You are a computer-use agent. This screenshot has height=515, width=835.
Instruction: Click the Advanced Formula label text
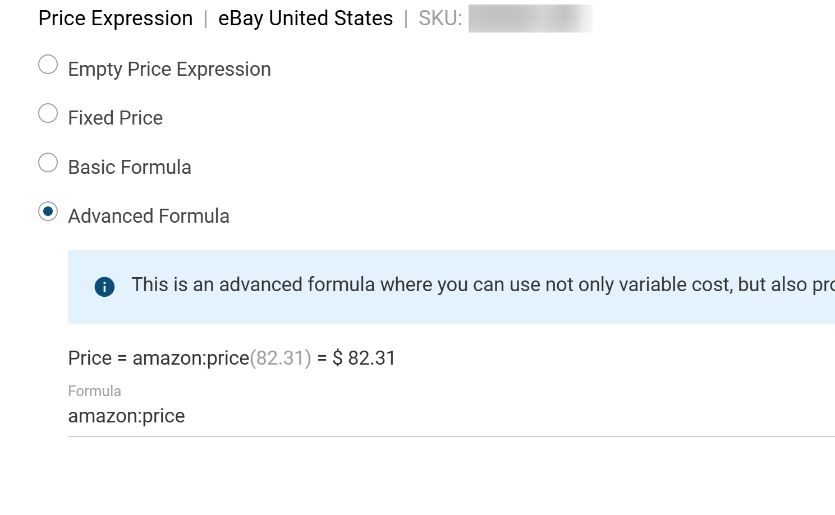(148, 216)
